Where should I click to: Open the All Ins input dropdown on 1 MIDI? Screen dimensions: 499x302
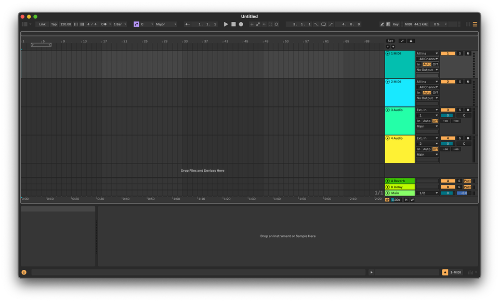click(426, 53)
